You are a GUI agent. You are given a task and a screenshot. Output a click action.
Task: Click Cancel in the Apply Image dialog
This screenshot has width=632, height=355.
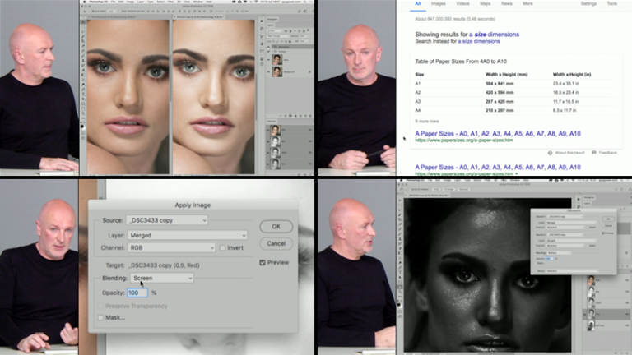[276, 243]
